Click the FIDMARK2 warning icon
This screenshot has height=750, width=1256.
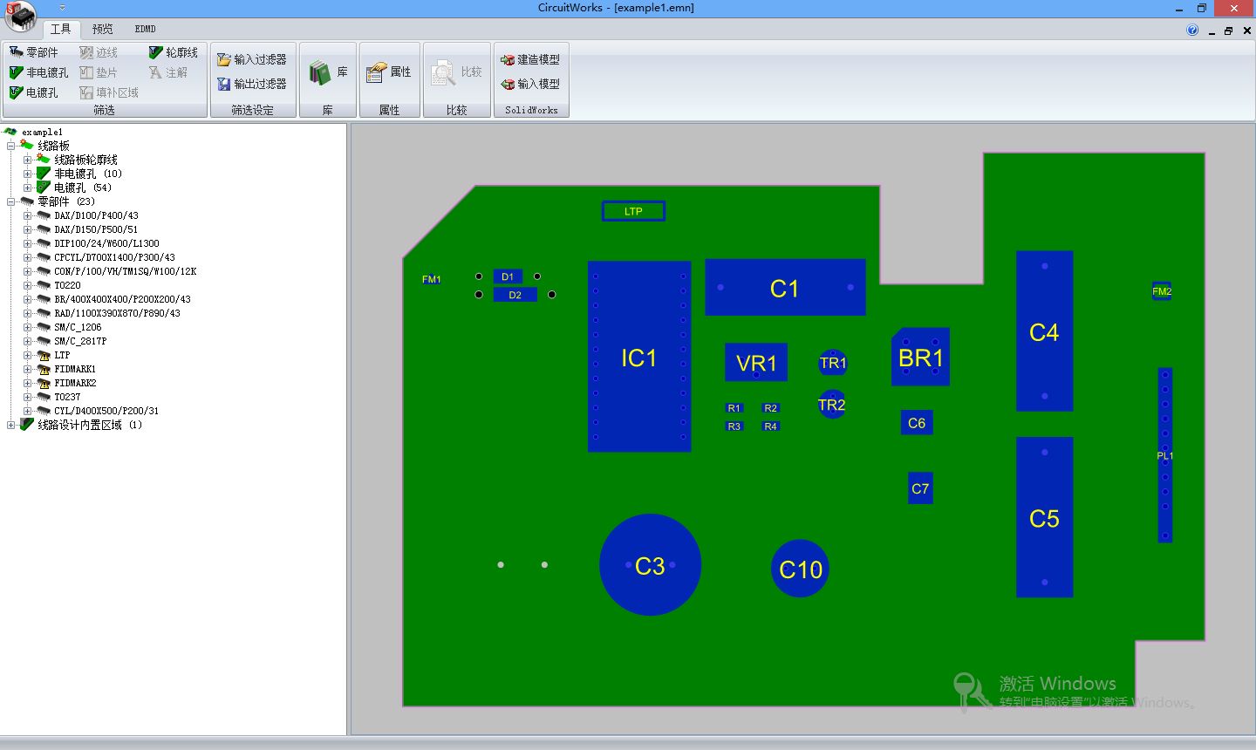point(44,383)
